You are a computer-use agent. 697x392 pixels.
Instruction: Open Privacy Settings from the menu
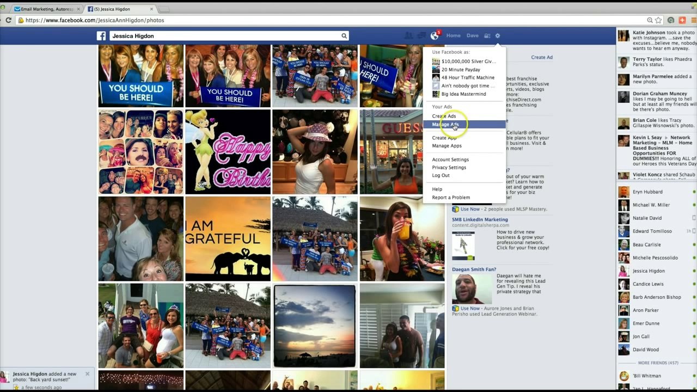464,168
